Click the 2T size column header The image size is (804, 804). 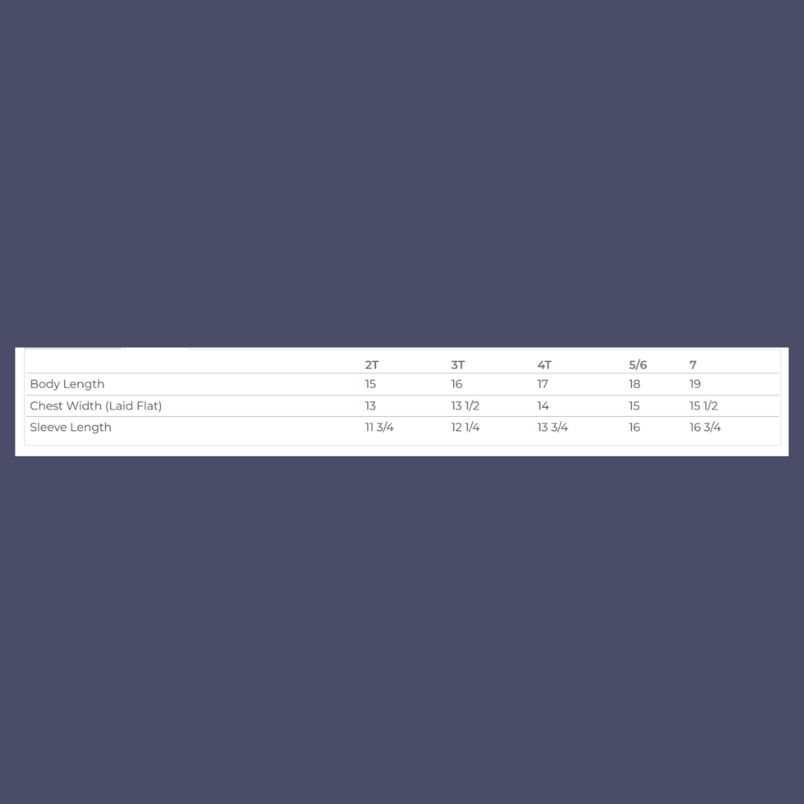371,365
